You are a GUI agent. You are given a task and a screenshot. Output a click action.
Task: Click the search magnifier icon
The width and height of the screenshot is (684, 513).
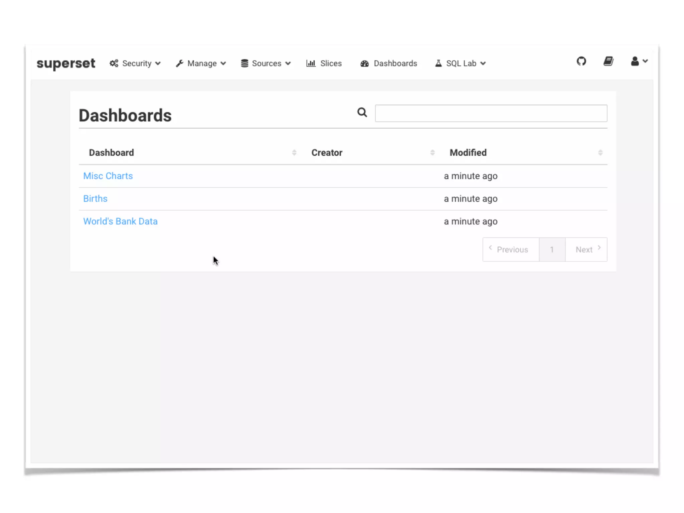[362, 113]
